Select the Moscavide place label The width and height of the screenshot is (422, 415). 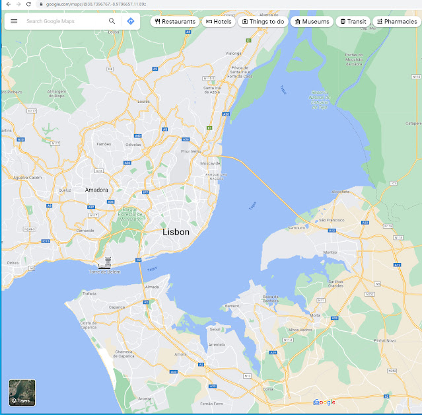[x=210, y=163]
